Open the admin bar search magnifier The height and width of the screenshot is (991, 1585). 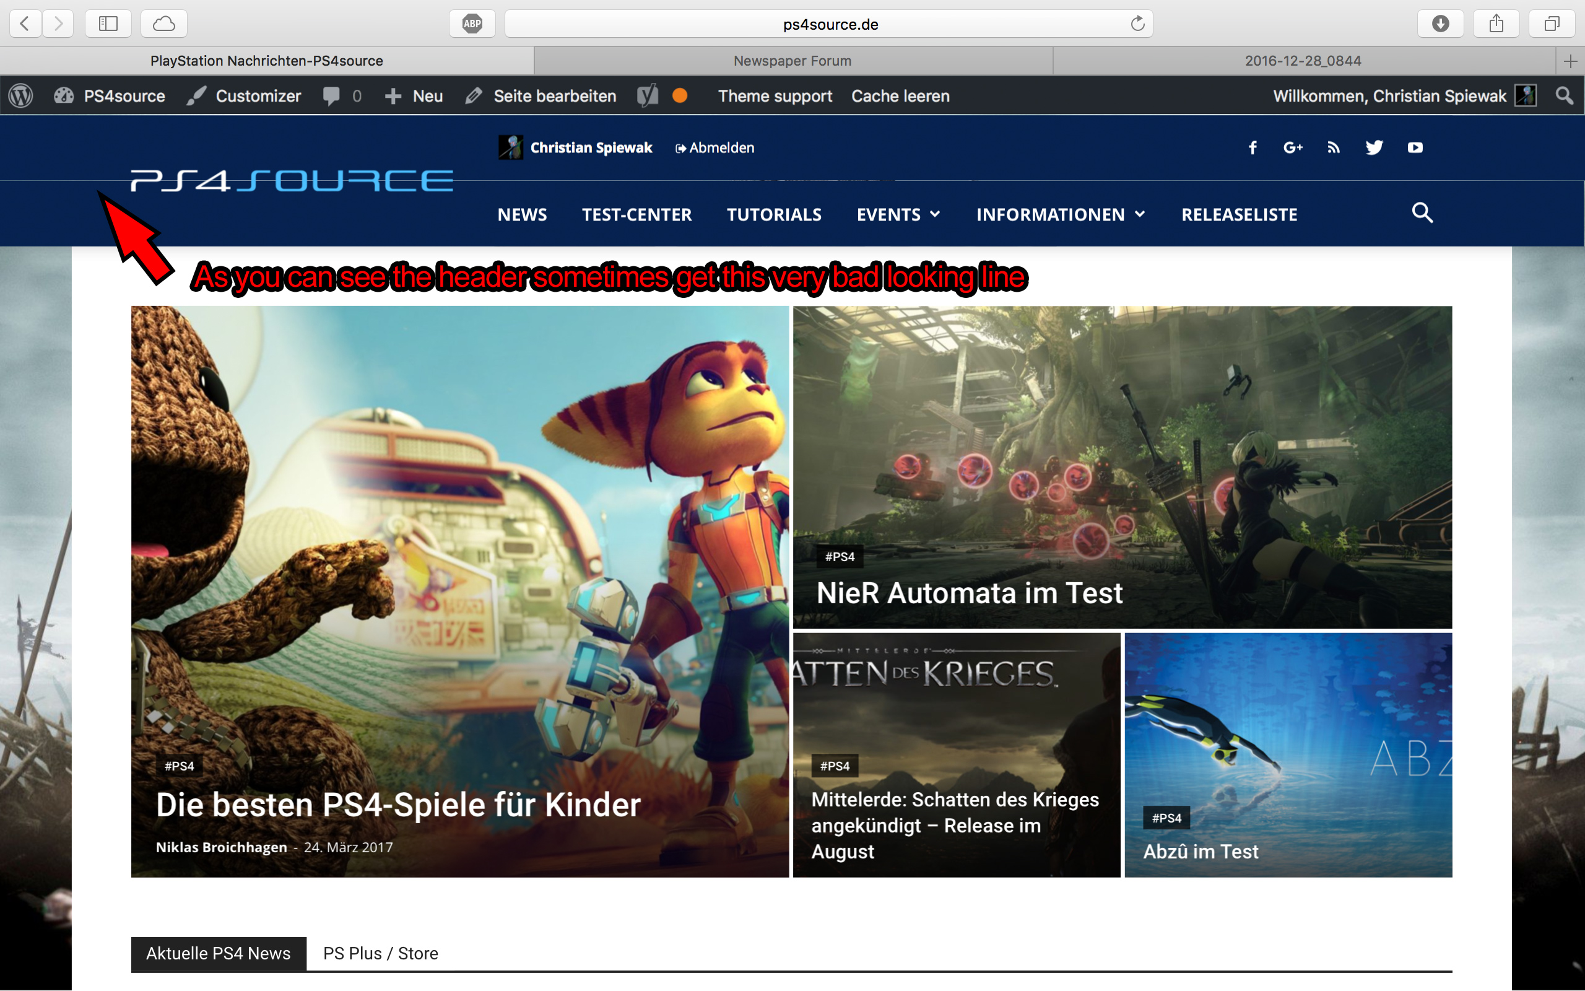(x=1565, y=95)
